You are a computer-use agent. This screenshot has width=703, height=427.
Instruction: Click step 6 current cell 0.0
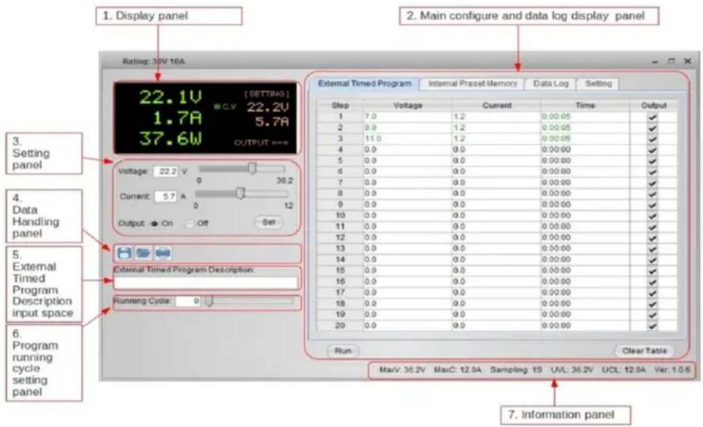[x=496, y=171]
